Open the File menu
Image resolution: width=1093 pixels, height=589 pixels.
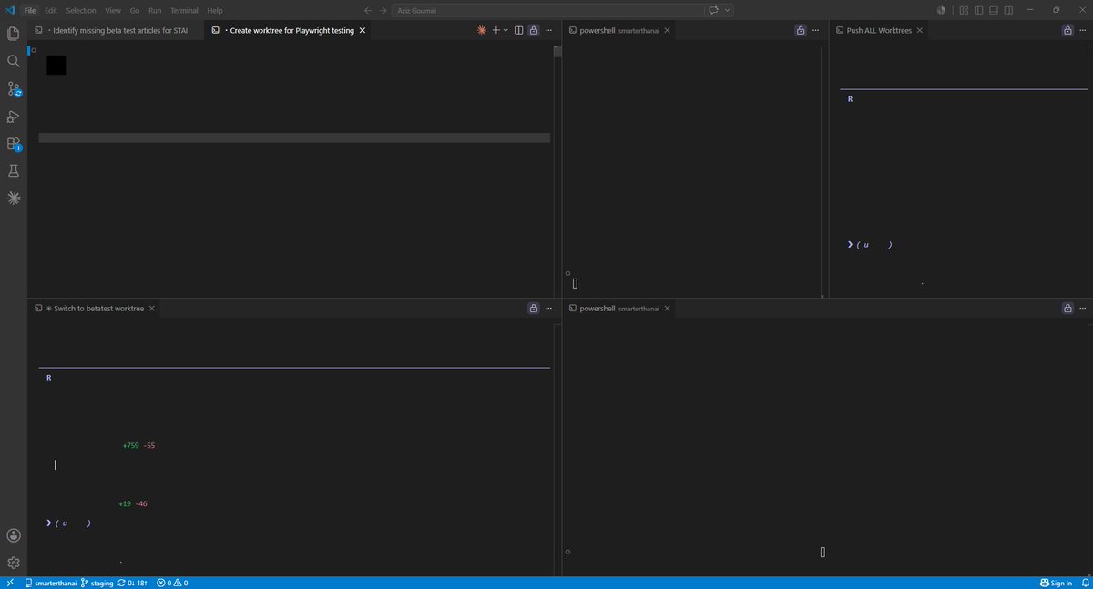30,10
